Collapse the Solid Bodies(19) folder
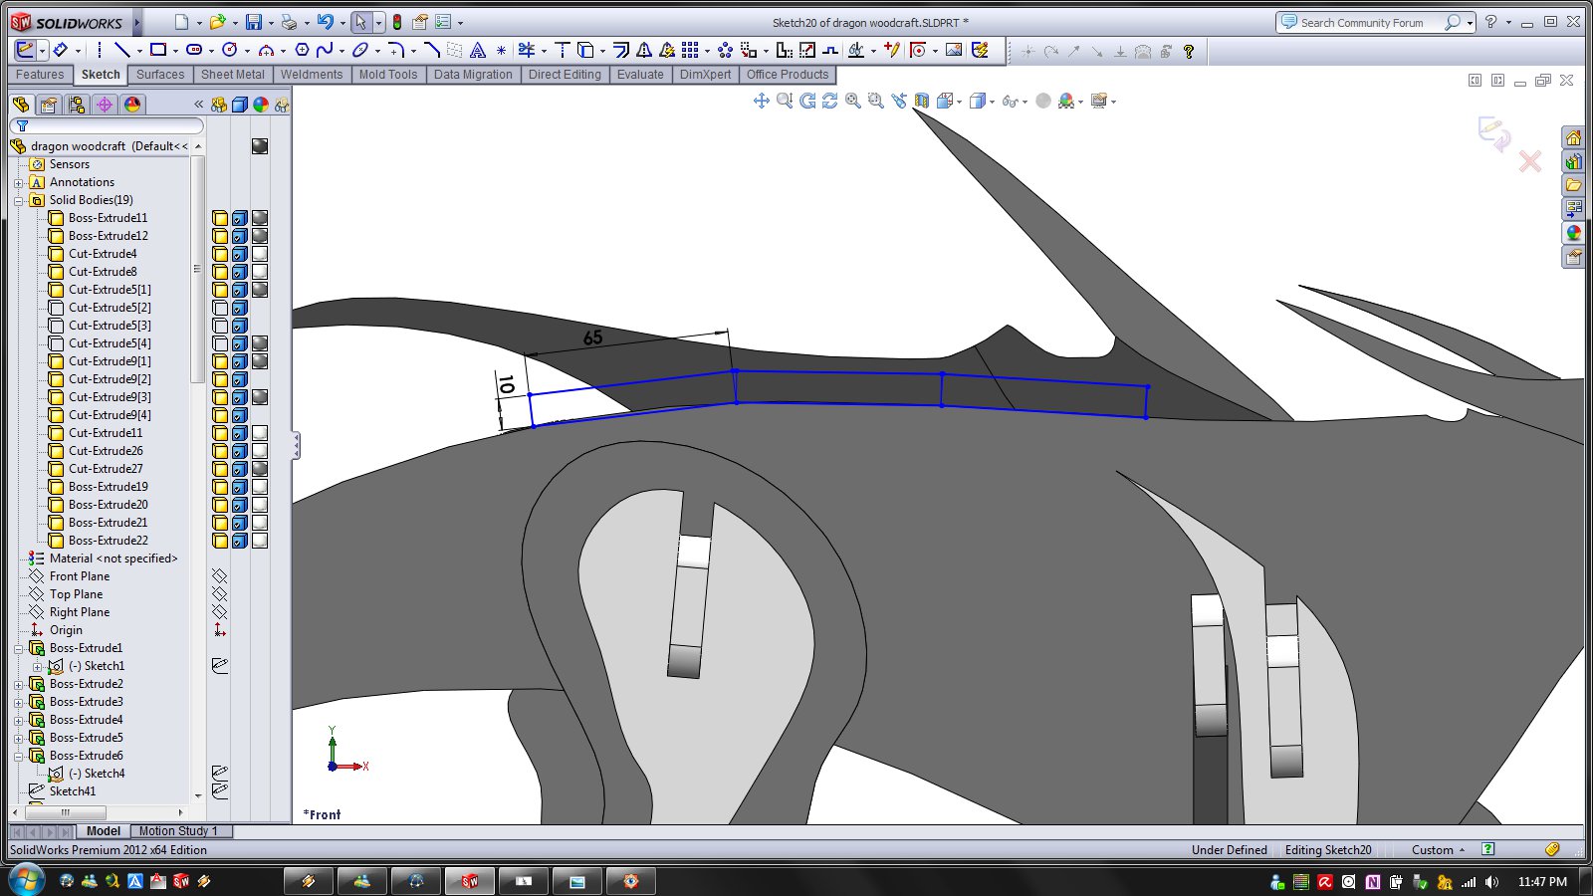1593x896 pixels. [18, 201]
